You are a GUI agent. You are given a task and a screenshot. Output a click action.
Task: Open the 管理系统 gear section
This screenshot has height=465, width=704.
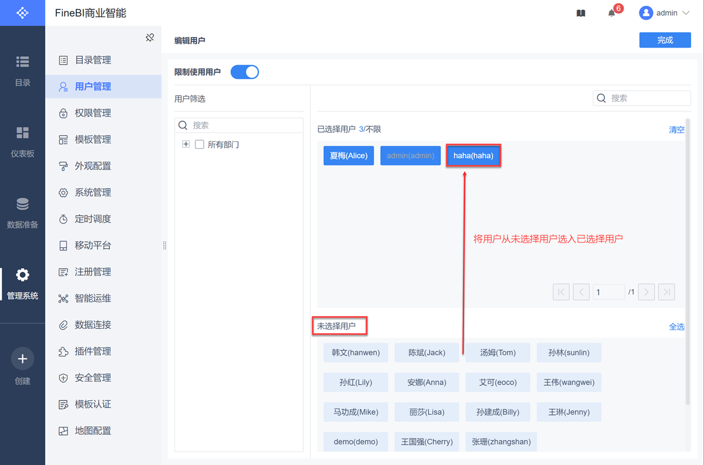(22, 284)
